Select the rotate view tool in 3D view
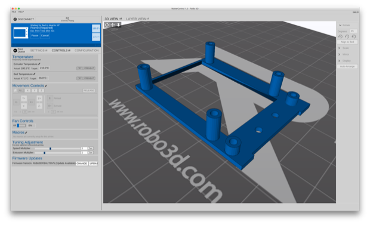370x225 pixels. (x=107, y=25)
